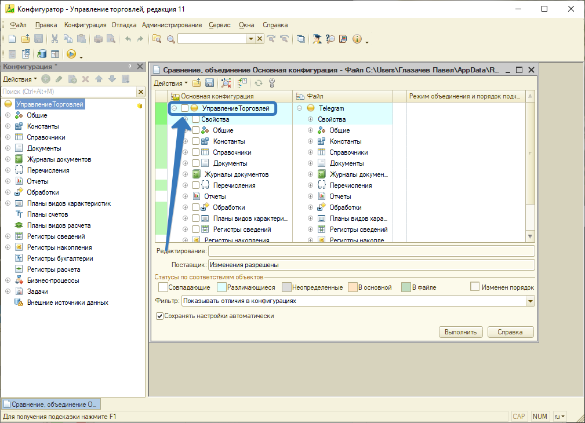Check the УправлениеТорговлей root checkbox
The image size is (585, 423).
click(184, 108)
